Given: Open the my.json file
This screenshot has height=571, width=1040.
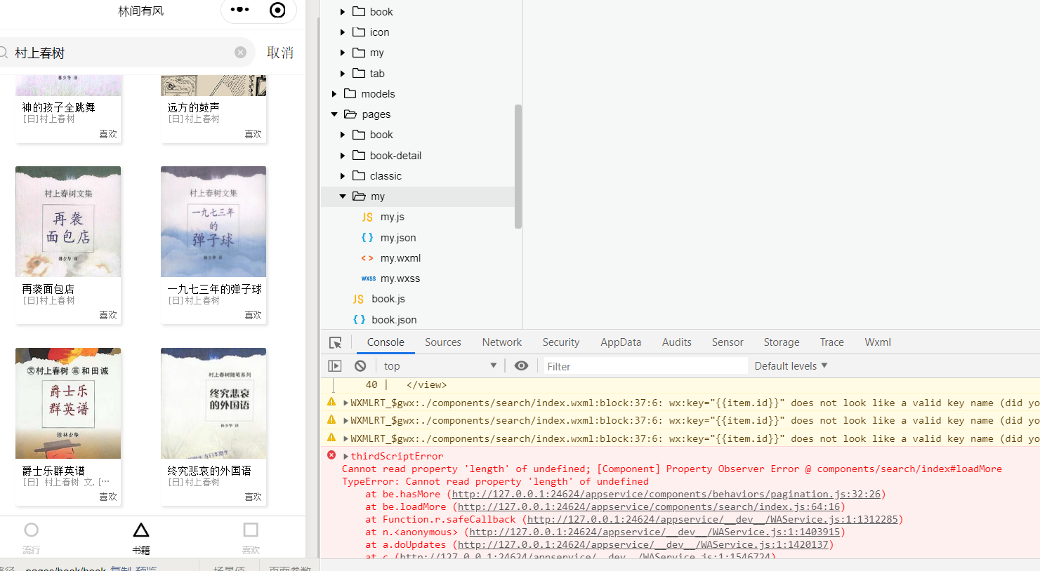Looking at the screenshot, I should click(x=398, y=238).
